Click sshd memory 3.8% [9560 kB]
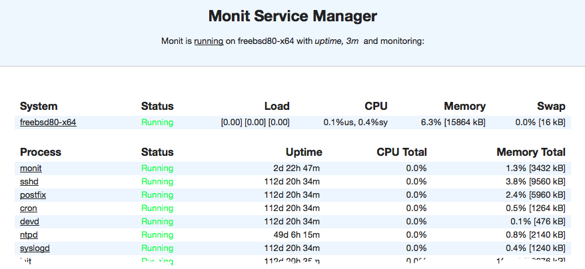Screen dimensions: 585x269 click(x=536, y=182)
